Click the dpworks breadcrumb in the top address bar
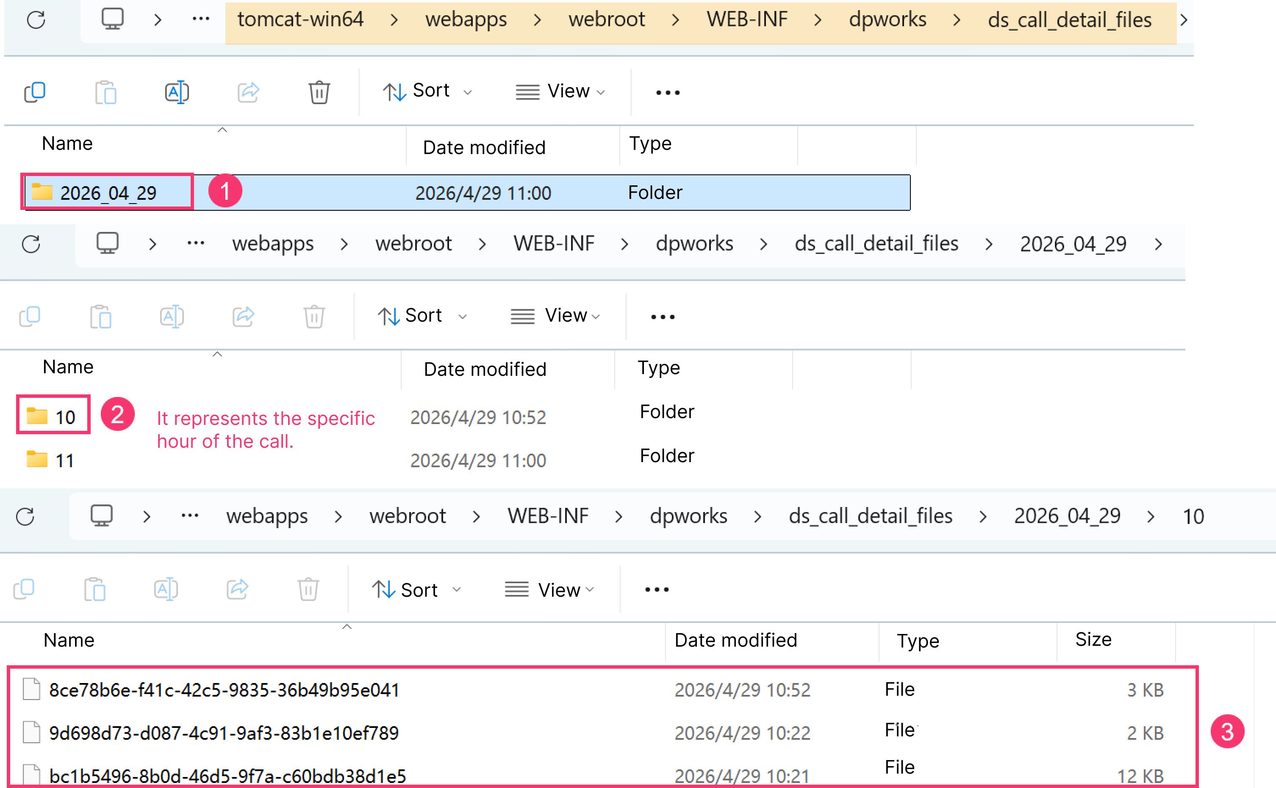The height and width of the screenshot is (788, 1276). [x=888, y=20]
